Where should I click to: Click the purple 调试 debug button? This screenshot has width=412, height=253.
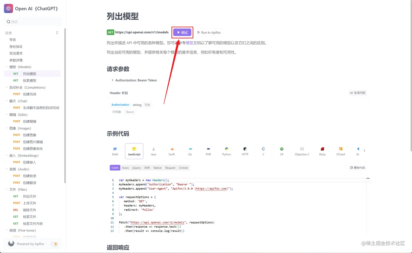182,32
